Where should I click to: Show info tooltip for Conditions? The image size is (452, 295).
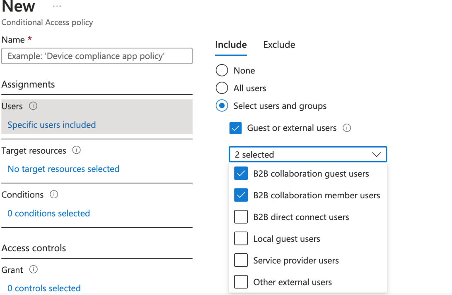[54, 194]
